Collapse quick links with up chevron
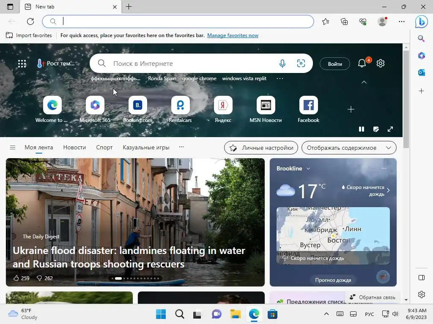Screen dimensions: 433x324 [x=364, y=82]
